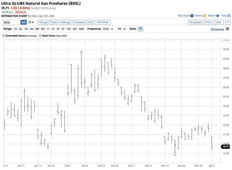Click the Watch star icon

[217, 16]
